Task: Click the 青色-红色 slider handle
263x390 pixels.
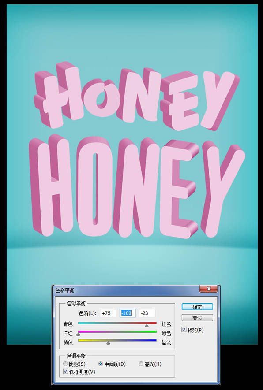Action: pyautogui.click(x=147, y=326)
